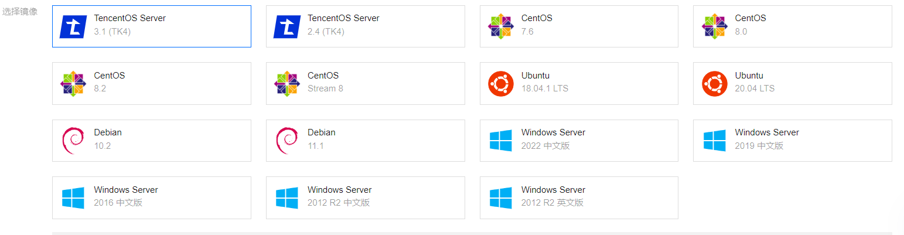The image size is (904, 235).
Task: Click the CentOS 7.6 logo
Action: pos(501,26)
